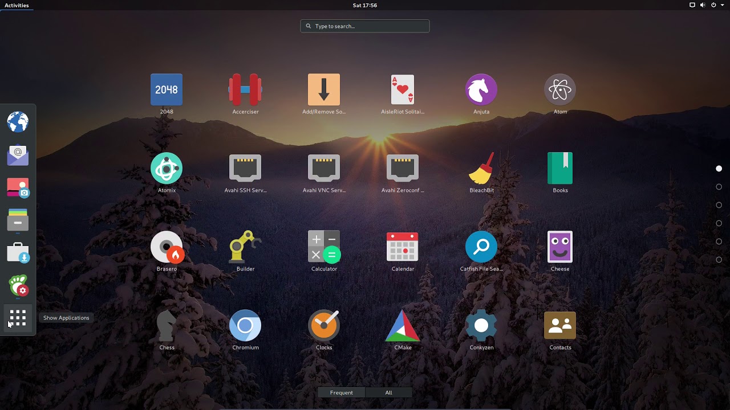
Task: Open the web browser from the dash
Action: point(18,122)
